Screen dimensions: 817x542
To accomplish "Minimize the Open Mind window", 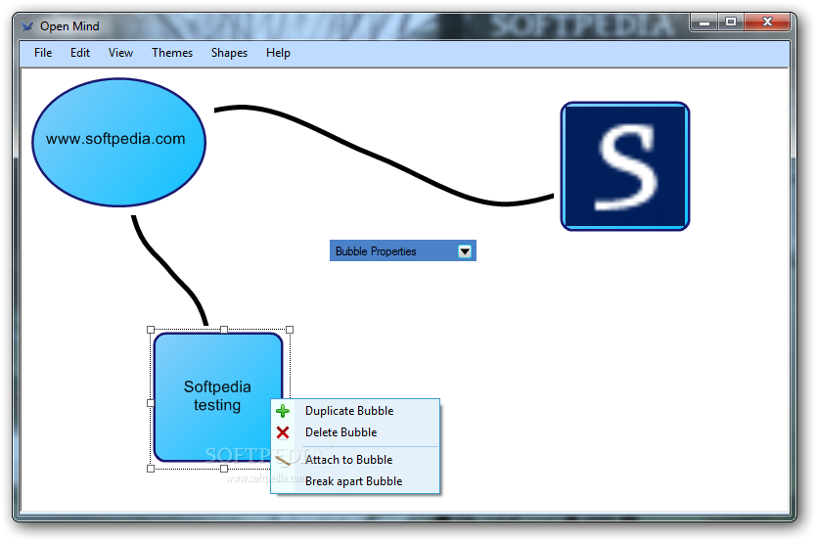I will tap(704, 22).
